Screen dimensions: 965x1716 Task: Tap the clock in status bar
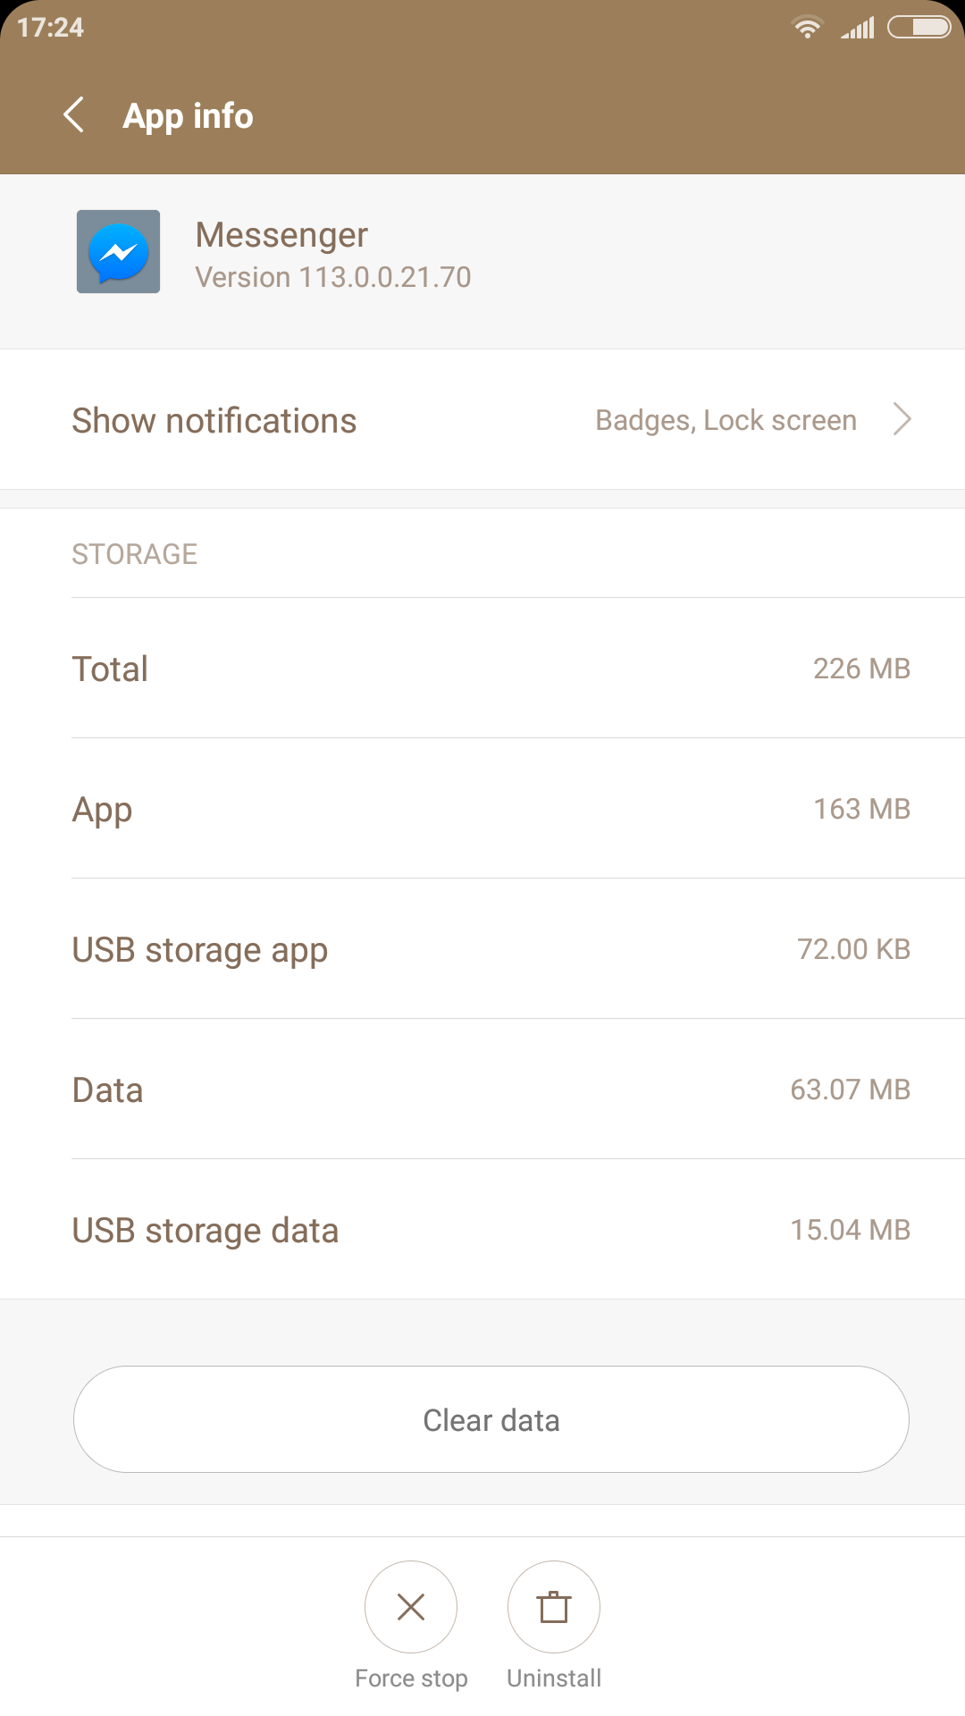pos(50,28)
